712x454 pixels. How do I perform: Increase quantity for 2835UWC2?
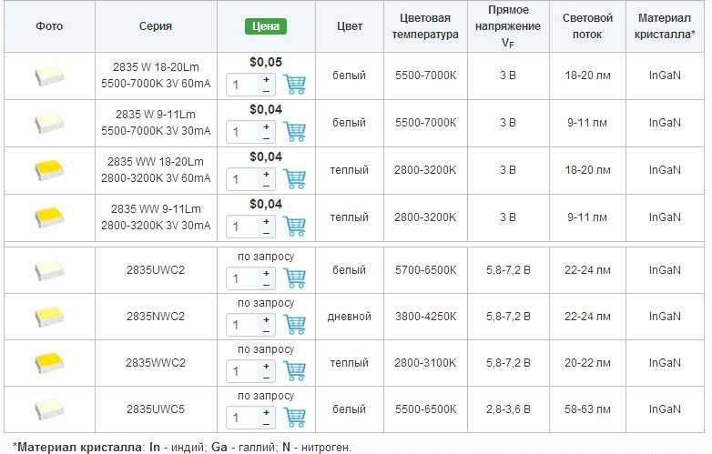[x=267, y=274]
